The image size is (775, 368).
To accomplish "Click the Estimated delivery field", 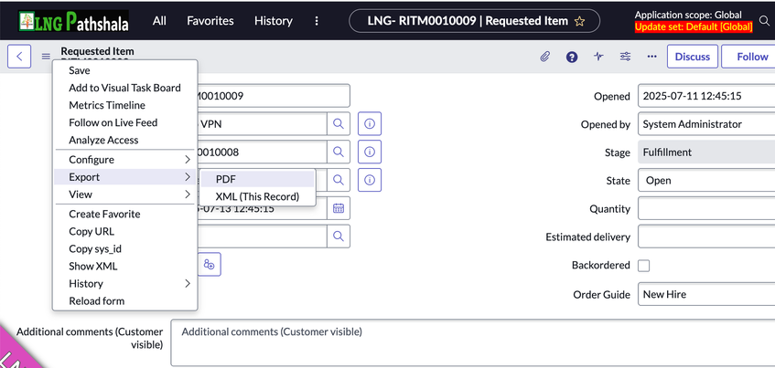I will [706, 237].
